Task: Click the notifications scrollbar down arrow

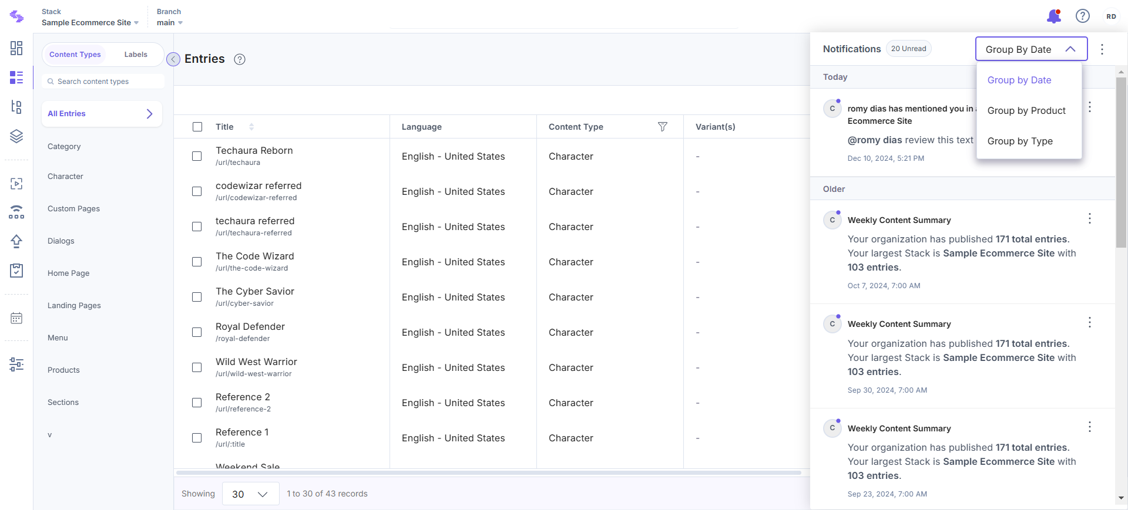Action: click(1121, 498)
